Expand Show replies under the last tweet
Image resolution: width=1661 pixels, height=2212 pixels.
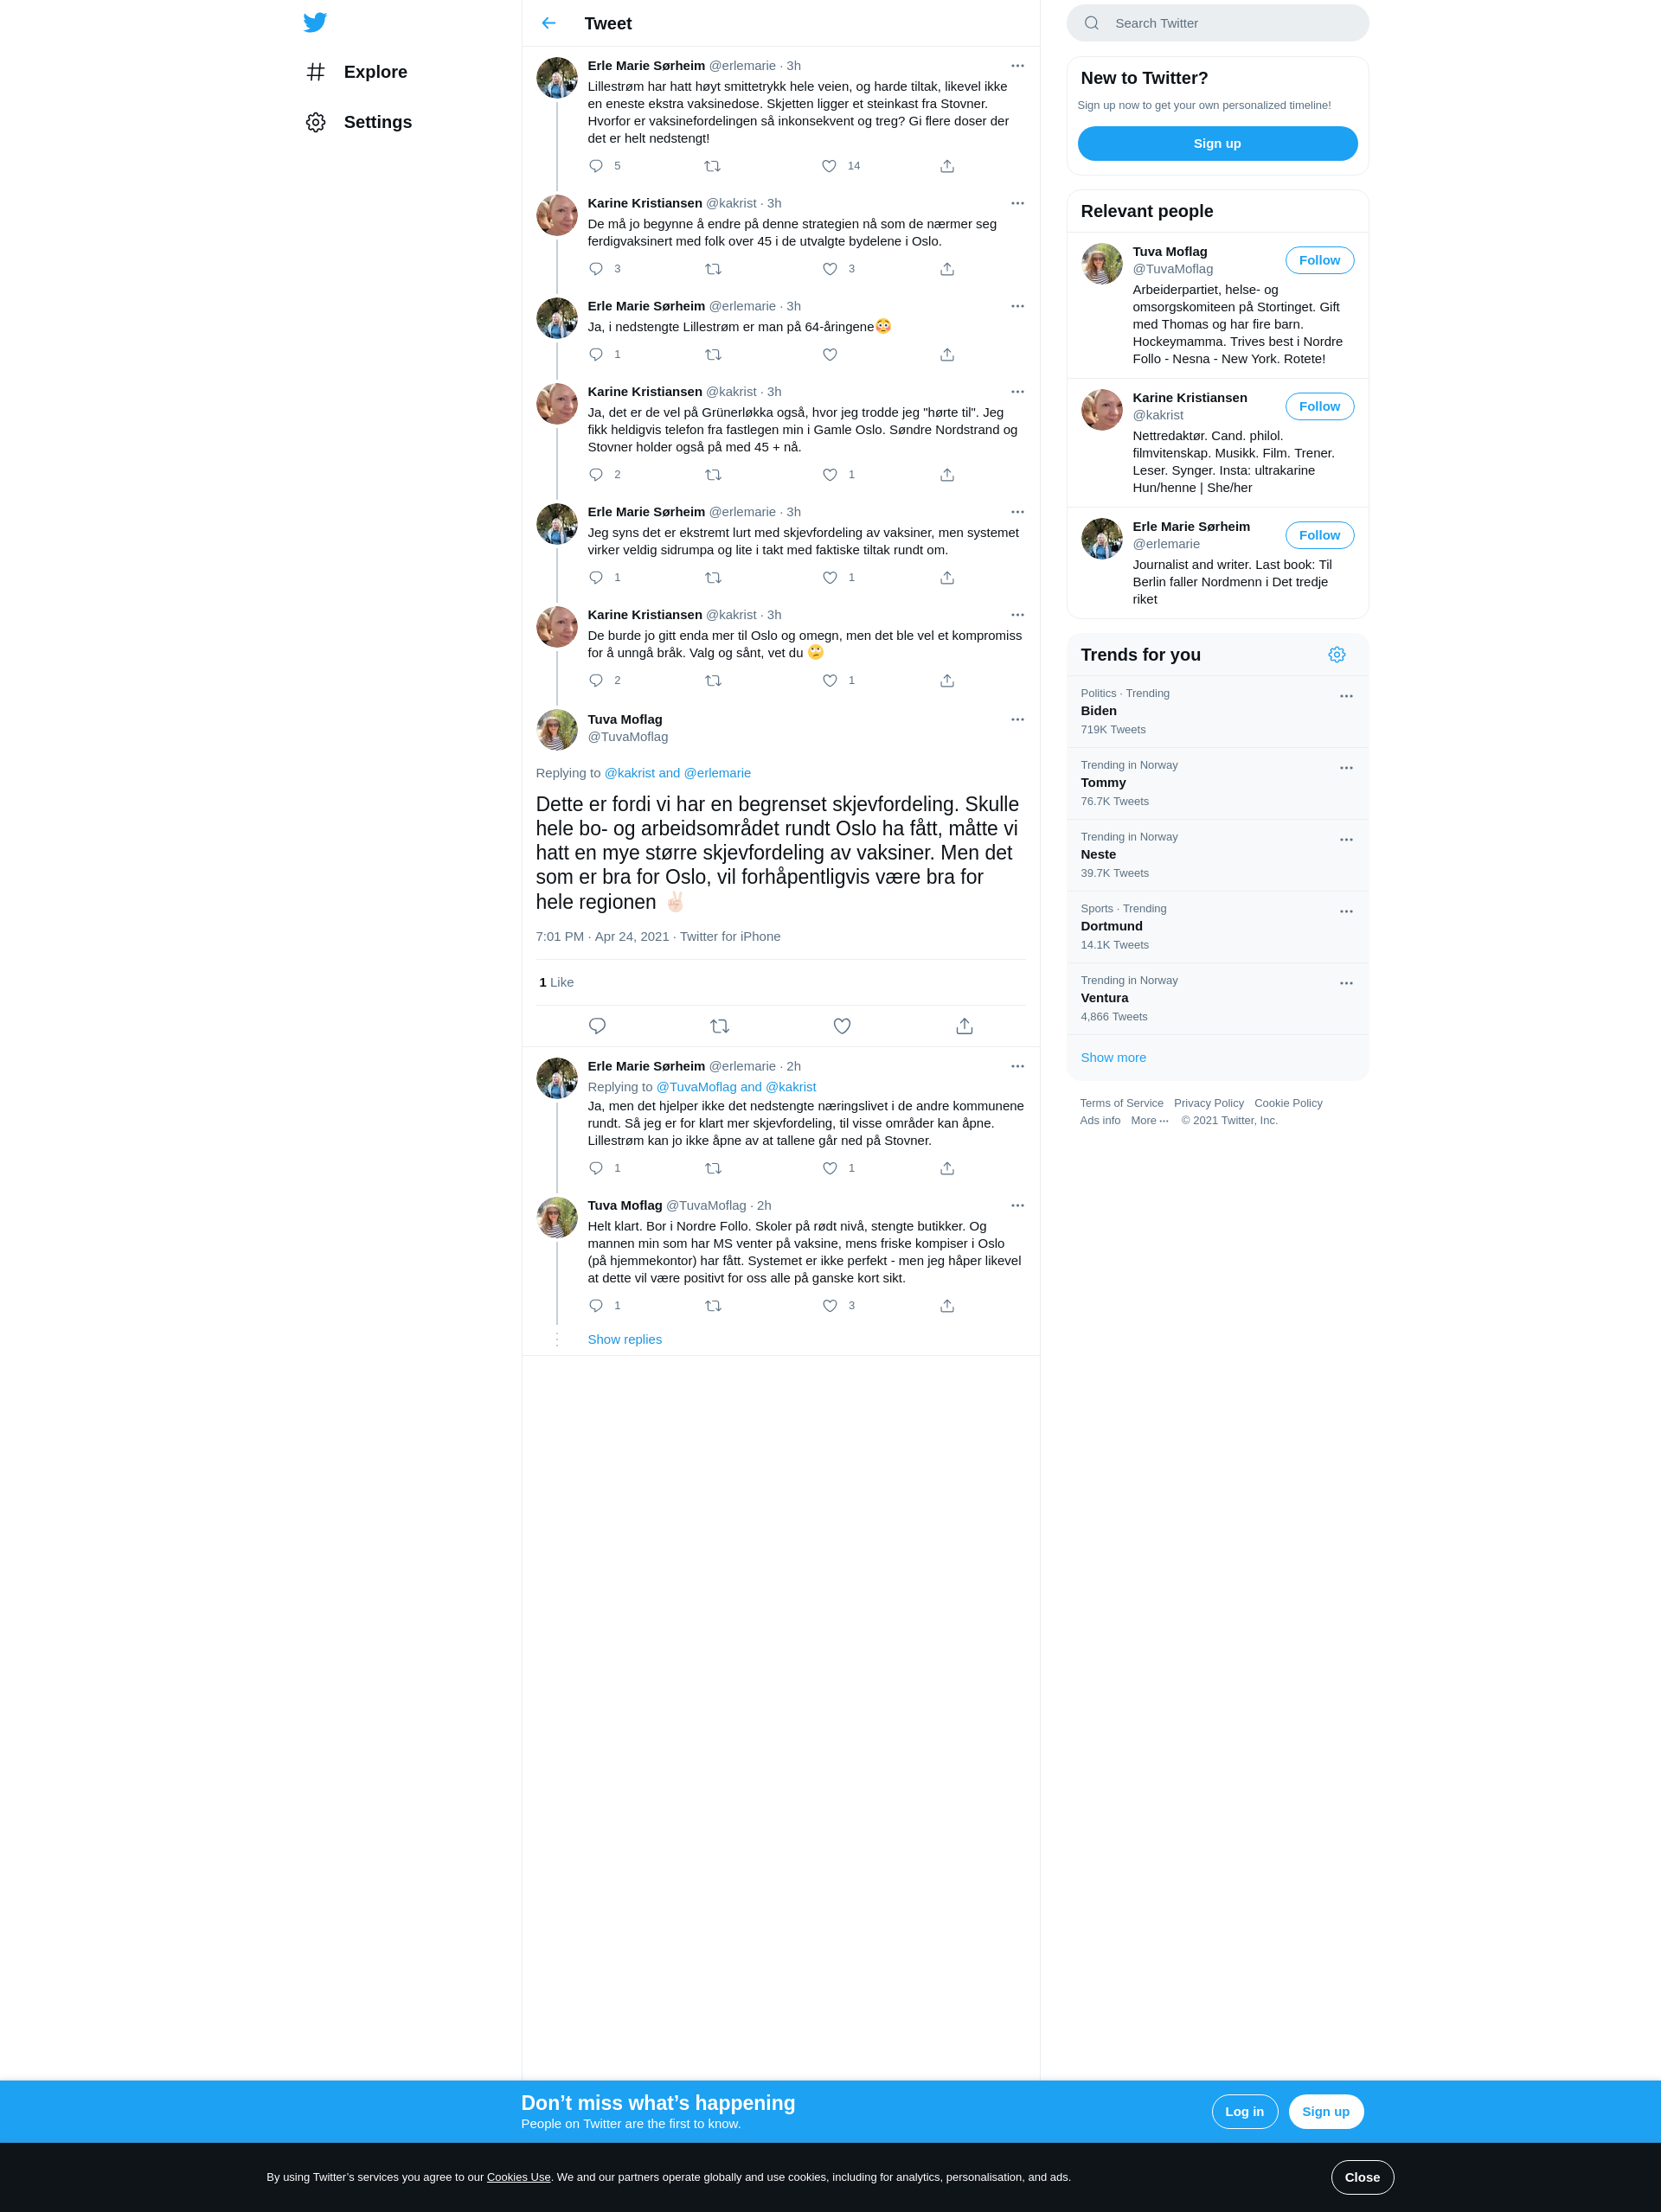625,1340
